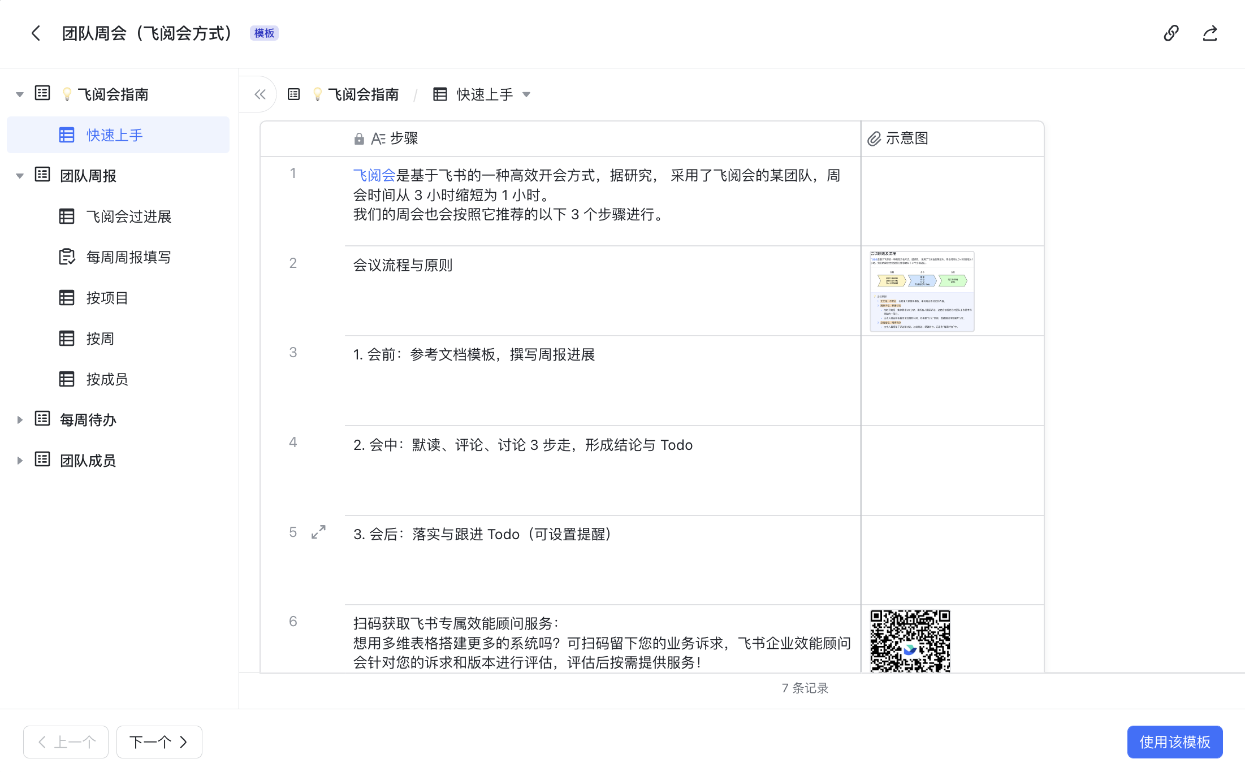Click the lock icon in 步骤 header
Viewport: 1245px width, 772px height.
pyautogui.click(x=359, y=139)
